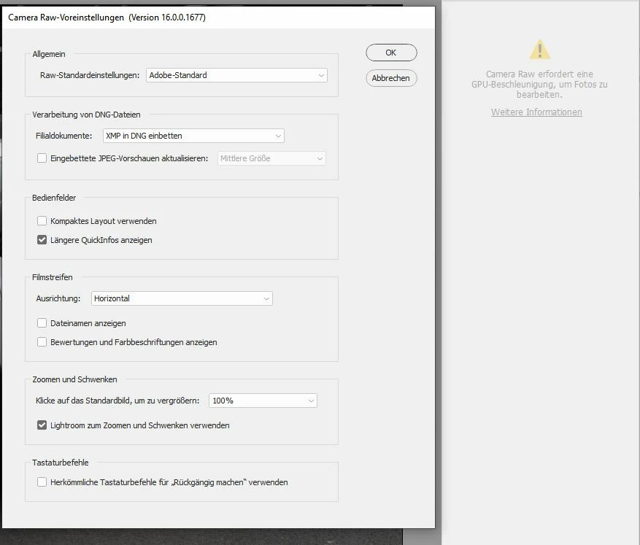Open the Raw-Standardeinstellungen dropdown
This screenshot has height=545, width=640.
click(x=236, y=75)
